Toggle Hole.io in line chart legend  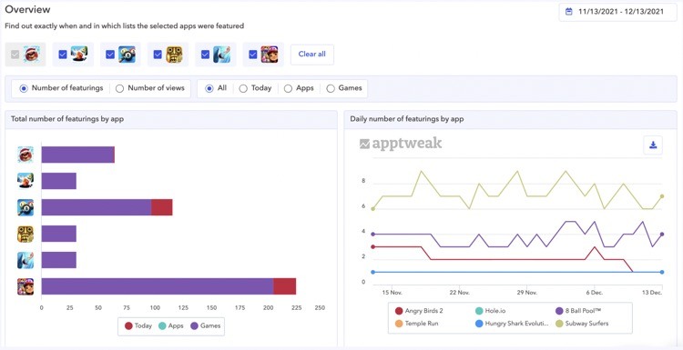[491, 311]
